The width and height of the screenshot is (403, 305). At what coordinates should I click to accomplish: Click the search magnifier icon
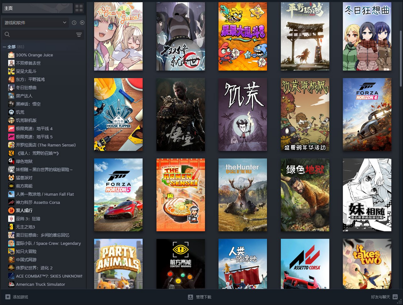pos(7,34)
